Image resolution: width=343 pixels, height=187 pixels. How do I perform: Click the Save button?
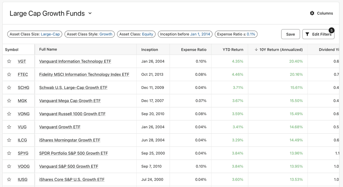[x=290, y=34]
